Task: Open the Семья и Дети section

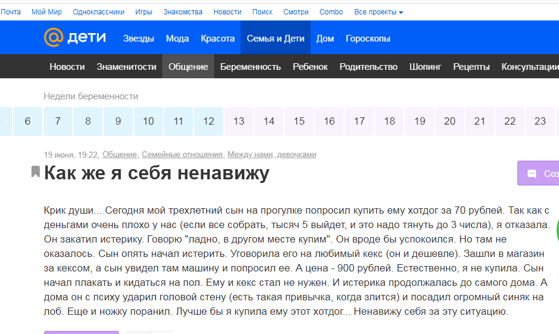Action: [276, 39]
